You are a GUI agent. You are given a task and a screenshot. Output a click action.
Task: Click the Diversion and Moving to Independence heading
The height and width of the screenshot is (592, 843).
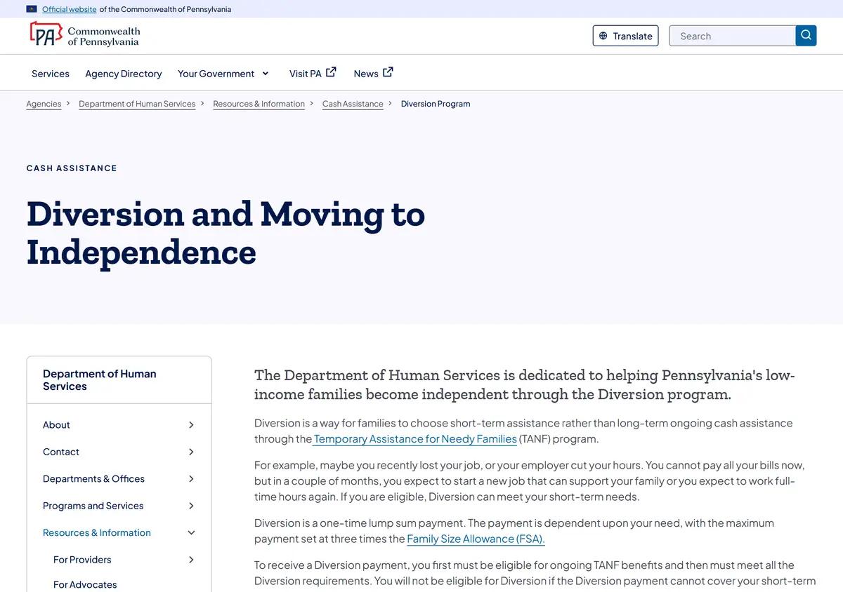pos(226,233)
